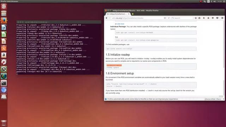Click "To find available packages, use:" text
Viewport: 226px width, 127px height.
118,44
